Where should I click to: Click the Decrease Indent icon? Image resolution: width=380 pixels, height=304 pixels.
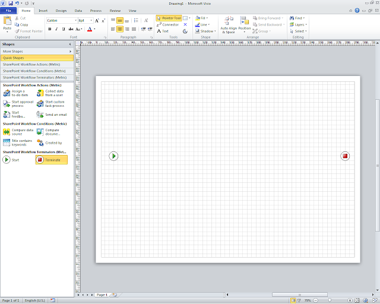pyautogui.click(x=143, y=29)
